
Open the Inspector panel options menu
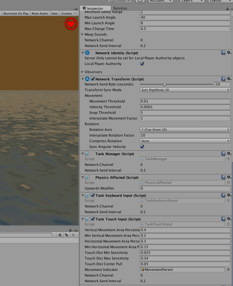click(231, 9)
